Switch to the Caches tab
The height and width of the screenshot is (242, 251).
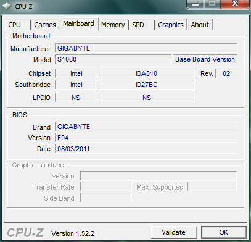point(45,25)
